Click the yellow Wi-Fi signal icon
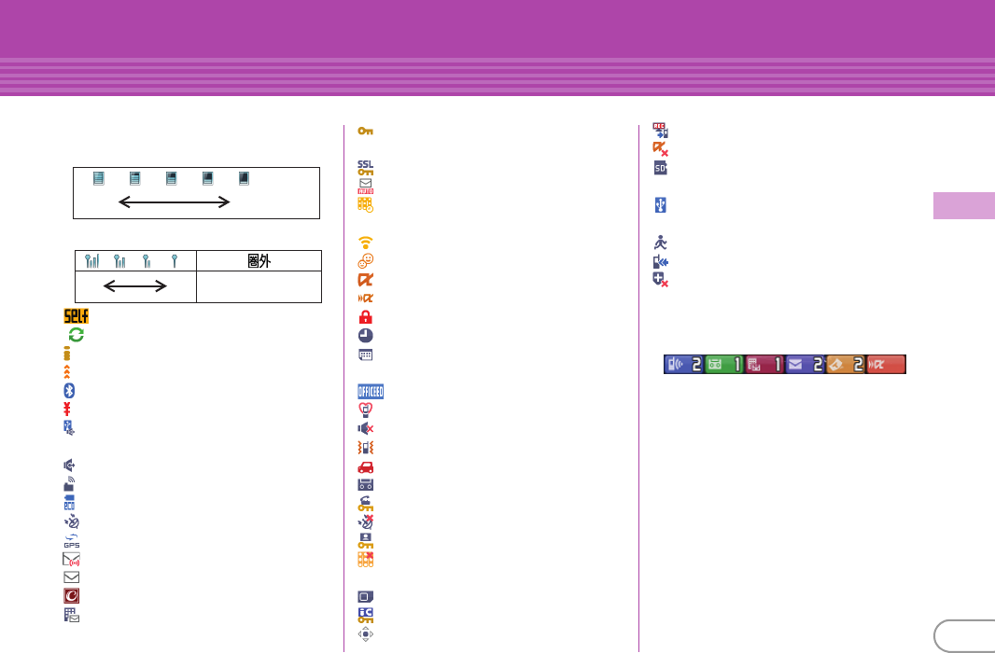This screenshot has width=995, height=653. [366, 243]
